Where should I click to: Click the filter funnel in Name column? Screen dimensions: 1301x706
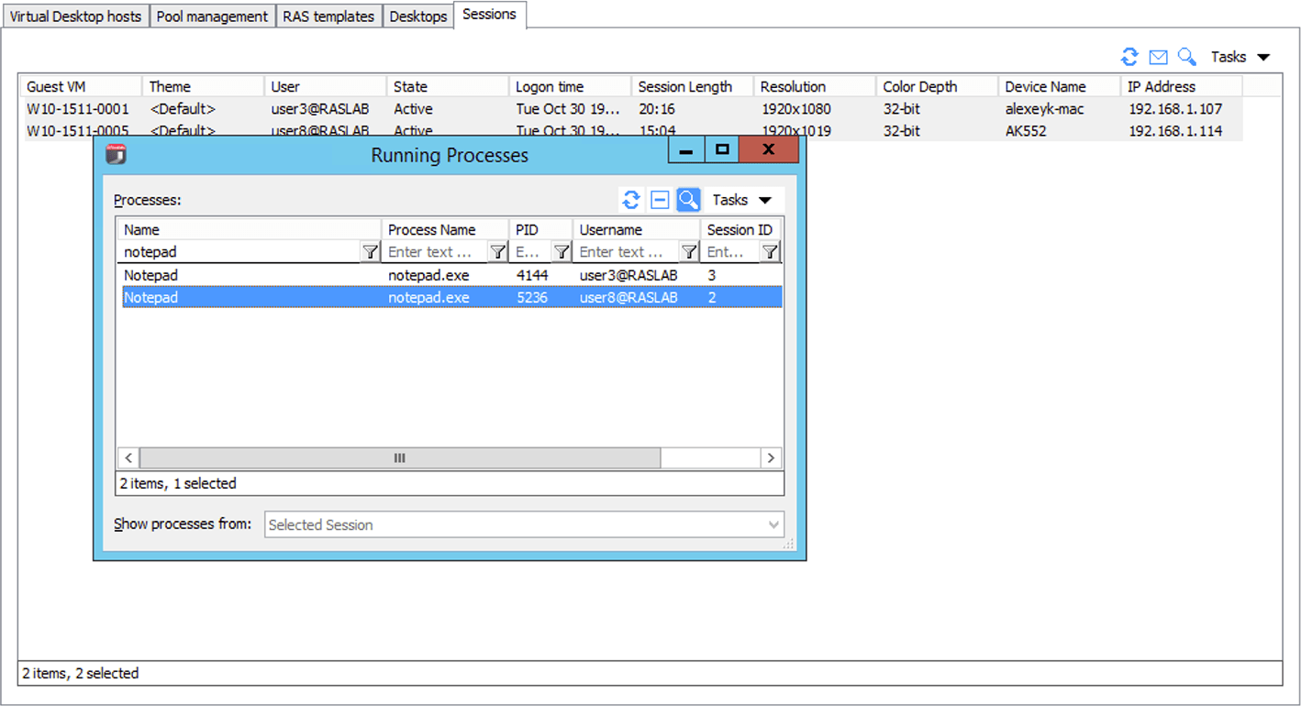[370, 252]
